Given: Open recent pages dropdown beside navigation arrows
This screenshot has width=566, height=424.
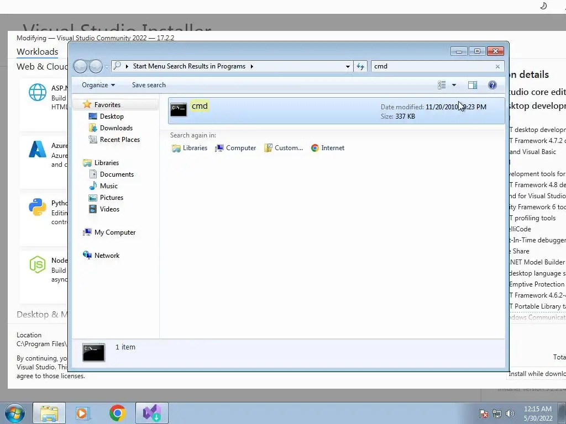Looking at the screenshot, I should point(107,67).
